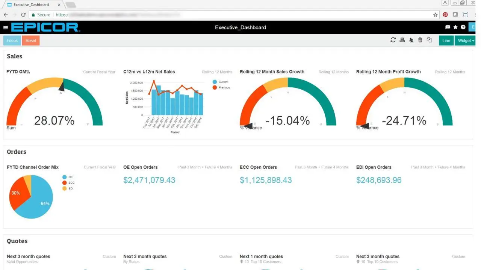This screenshot has height=270, width=481.
Task: Hide the OE slice via the pie legend
Action: click(69, 177)
